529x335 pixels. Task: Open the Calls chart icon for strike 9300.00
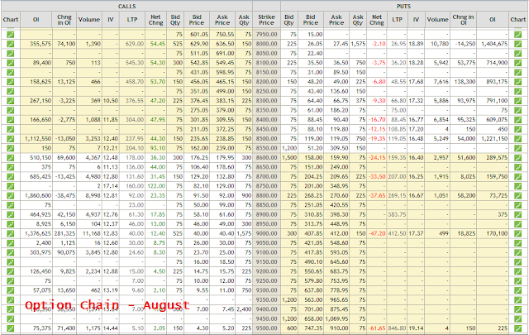point(11,290)
